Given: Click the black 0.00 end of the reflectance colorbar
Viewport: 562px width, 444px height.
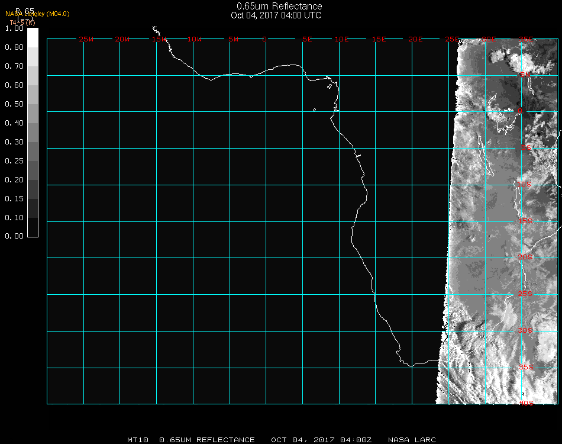Looking at the screenshot, I should click(33, 232).
